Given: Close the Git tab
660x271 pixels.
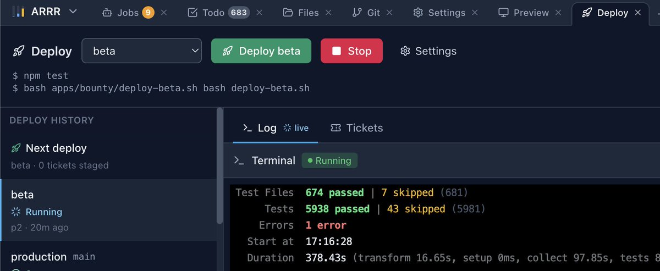Looking at the screenshot, I should (x=391, y=12).
